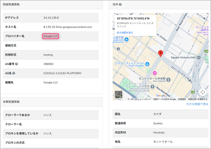Switch to satellite imagery thumbnail
The image size is (211, 149).
(119, 95)
